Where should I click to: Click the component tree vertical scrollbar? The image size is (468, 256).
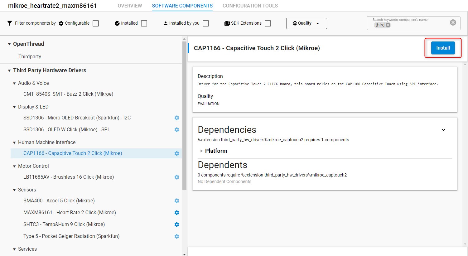[x=184, y=116]
